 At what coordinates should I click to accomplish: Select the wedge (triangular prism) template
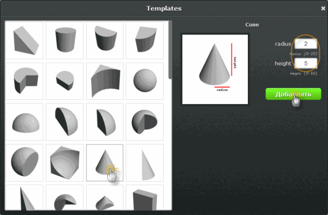click(25, 40)
